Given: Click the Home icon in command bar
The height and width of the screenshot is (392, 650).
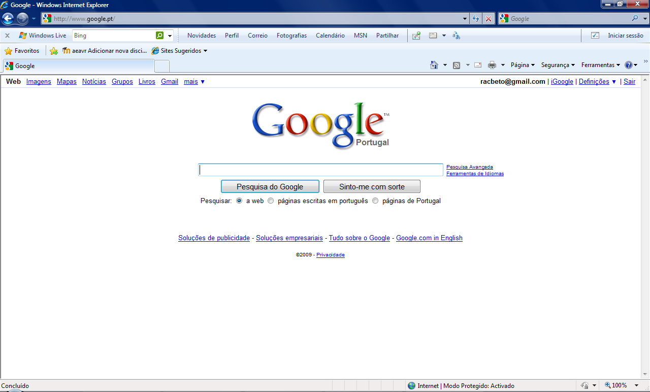Looking at the screenshot, I should click(x=434, y=65).
